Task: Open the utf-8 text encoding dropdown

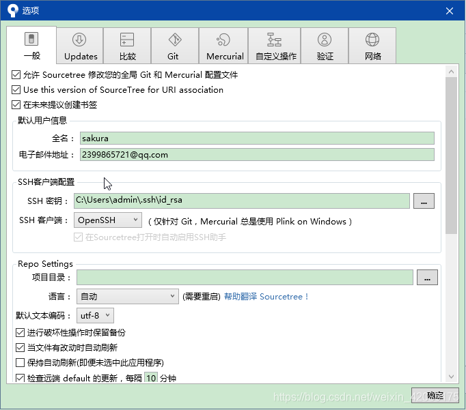Action: (95, 315)
